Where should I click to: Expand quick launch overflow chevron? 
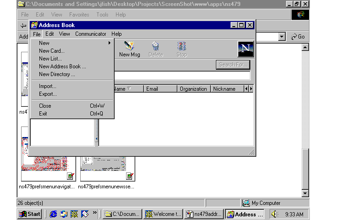coord(94,213)
